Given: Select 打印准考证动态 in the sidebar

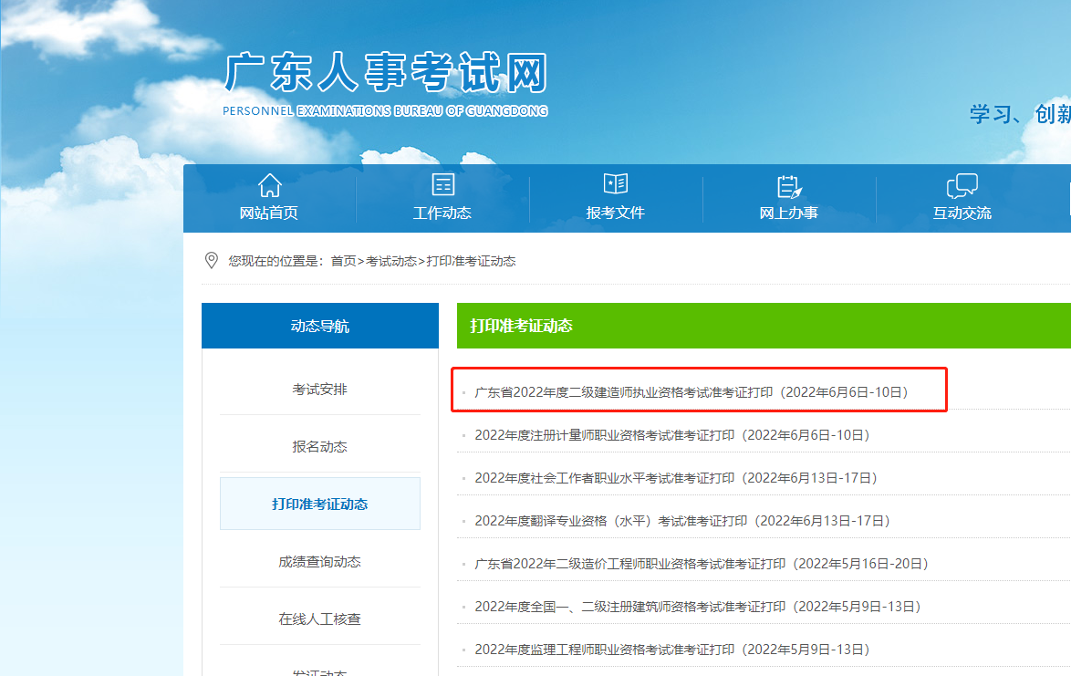Looking at the screenshot, I should tap(319, 504).
